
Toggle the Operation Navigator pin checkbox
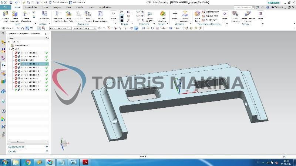coord(47,34)
